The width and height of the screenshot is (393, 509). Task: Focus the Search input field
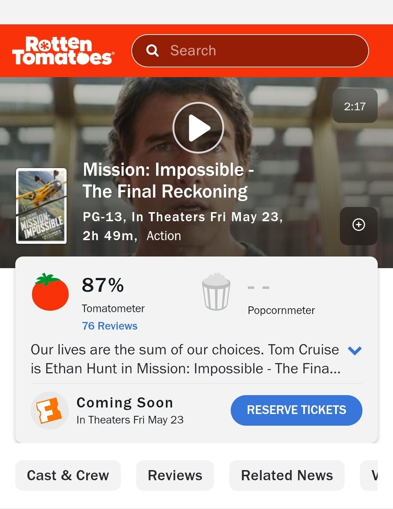tap(250, 51)
